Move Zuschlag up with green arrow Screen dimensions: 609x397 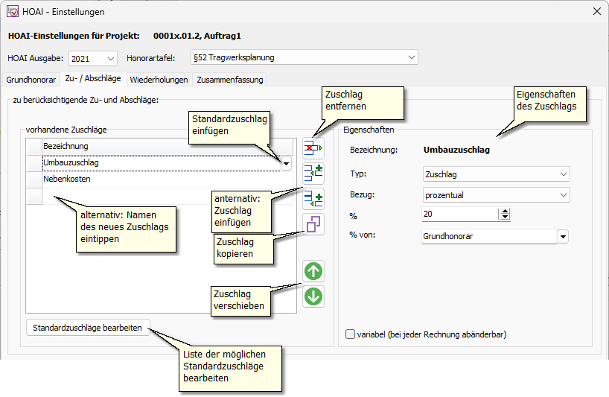tap(313, 271)
